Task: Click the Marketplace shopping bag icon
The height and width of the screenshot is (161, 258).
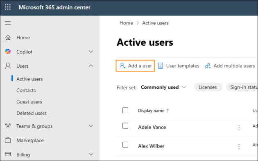Action: tap(8, 140)
